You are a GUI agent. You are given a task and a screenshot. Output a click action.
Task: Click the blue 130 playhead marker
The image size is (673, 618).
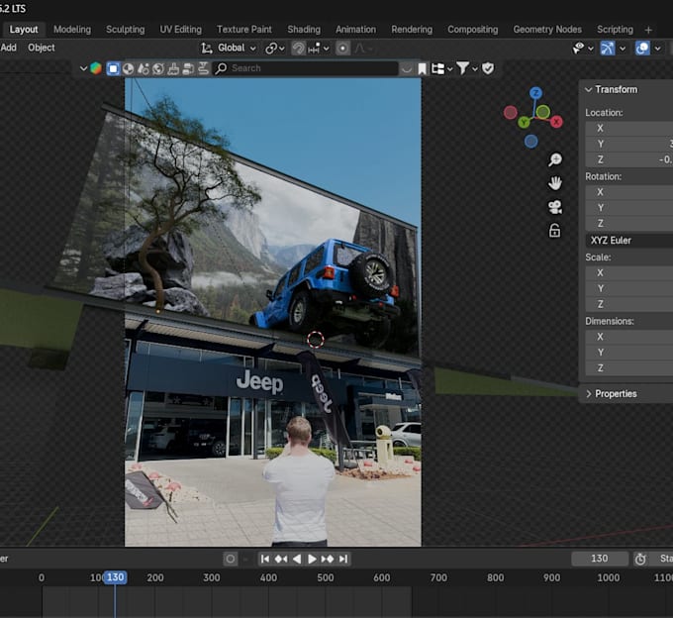point(115,577)
